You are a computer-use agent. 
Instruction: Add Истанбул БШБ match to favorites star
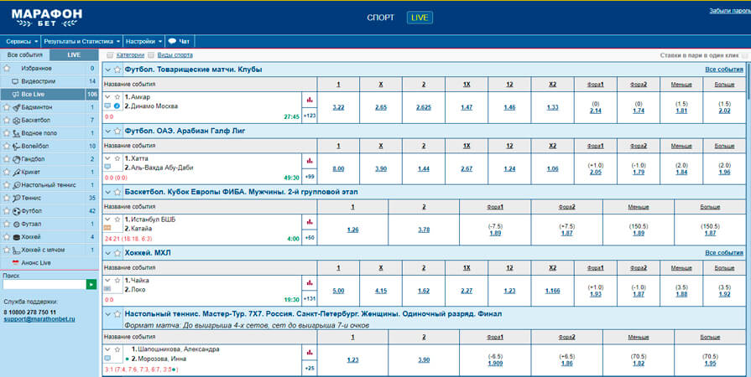pyautogui.click(x=117, y=219)
